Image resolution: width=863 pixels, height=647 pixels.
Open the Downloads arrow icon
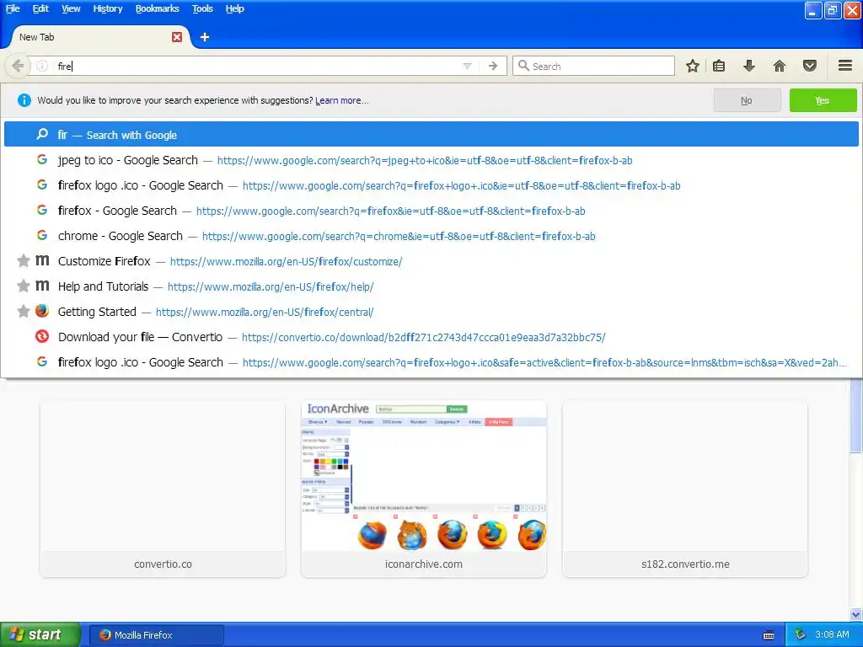[x=748, y=66]
